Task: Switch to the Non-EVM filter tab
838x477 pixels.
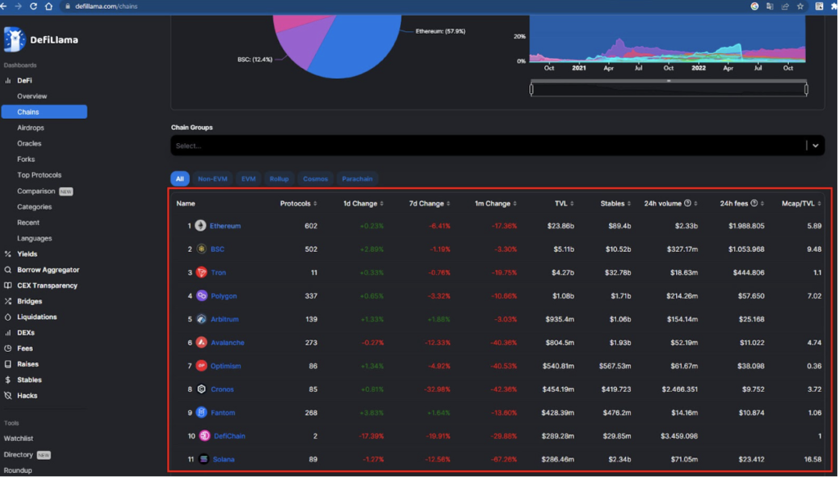Action: click(x=212, y=179)
